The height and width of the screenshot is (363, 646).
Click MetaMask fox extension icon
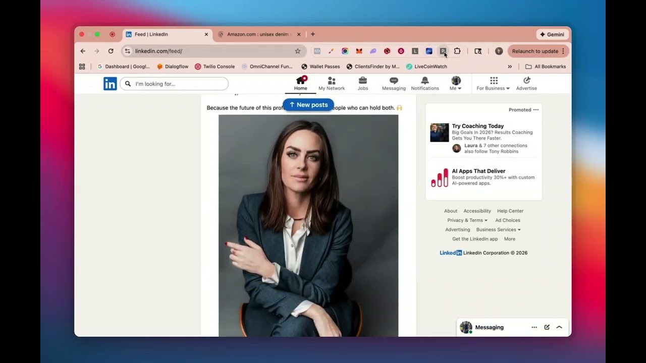pyautogui.click(x=359, y=51)
